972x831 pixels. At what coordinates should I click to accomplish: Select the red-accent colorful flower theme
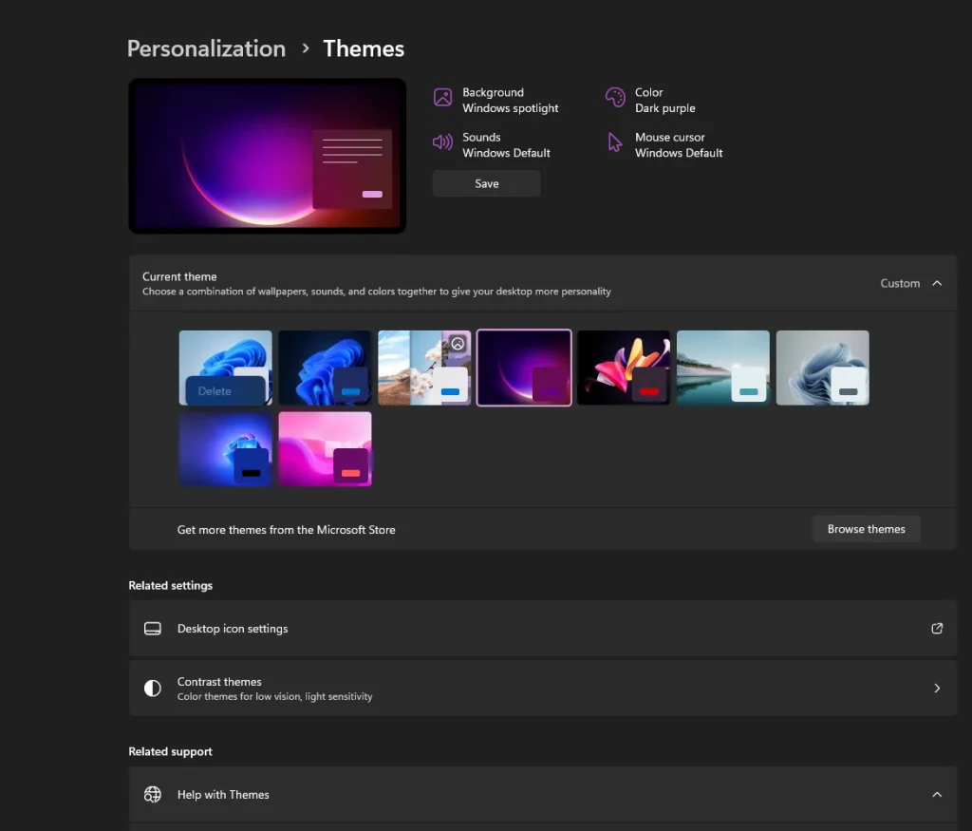pos(623,368)
